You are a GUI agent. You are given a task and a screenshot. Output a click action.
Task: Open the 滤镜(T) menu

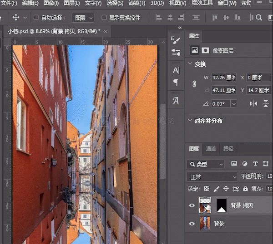click(137, 3)
